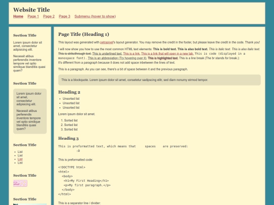Open the Home navigation link

coord(18,16)
